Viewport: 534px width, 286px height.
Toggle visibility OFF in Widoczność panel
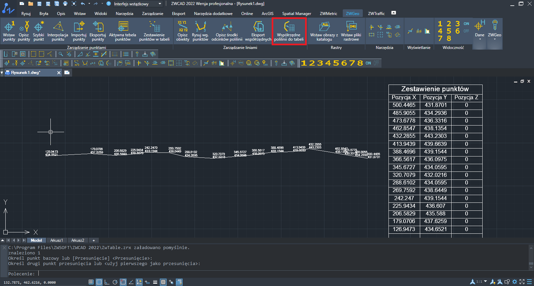(x=466, y=31)
